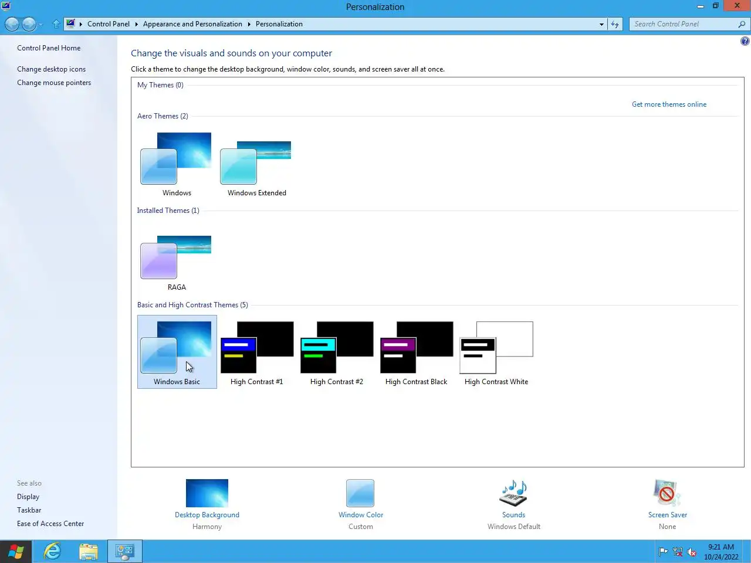Screen dimensions: 751x563
Task: Expand the root breadcrumb arrow
Action: point(81,24)
